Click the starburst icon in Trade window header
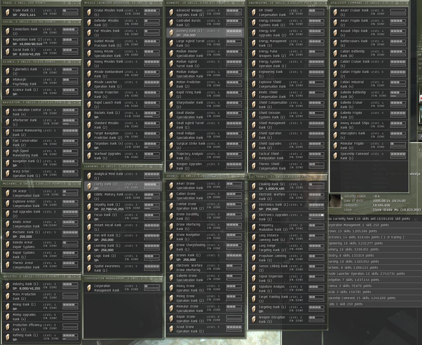Viewport: 422px width, 345px height. [64, 3]
